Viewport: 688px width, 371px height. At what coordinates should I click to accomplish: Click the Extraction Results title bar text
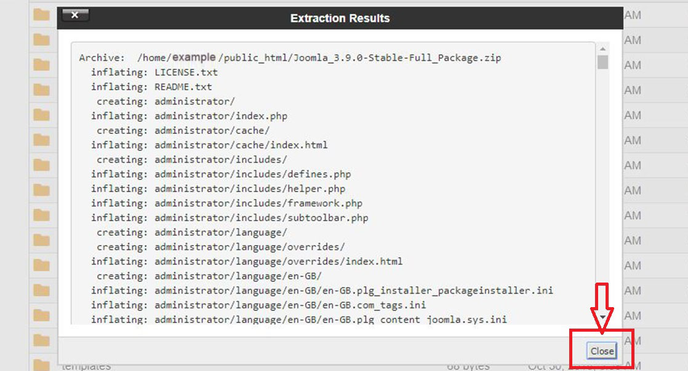340,18
